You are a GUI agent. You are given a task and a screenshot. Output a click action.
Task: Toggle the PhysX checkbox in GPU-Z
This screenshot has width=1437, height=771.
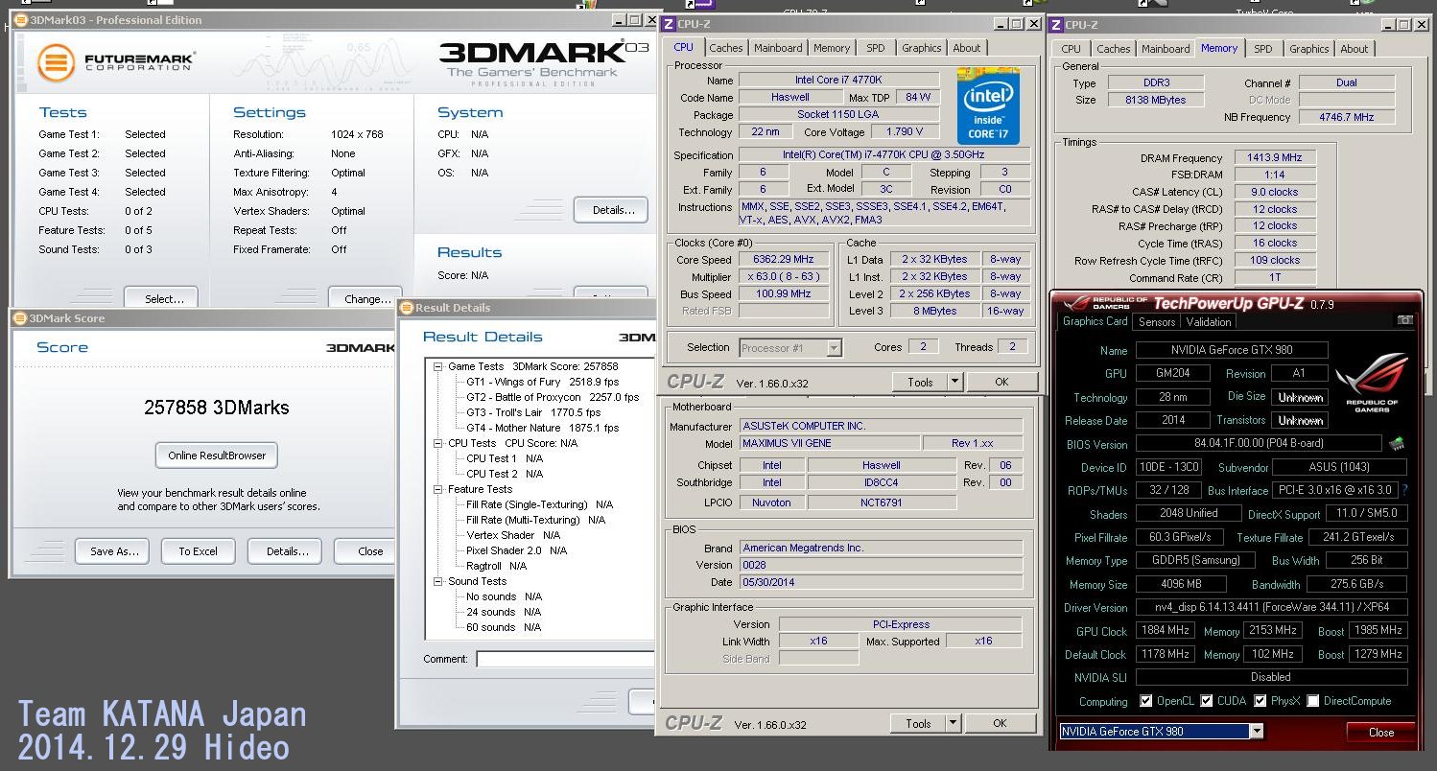[x=1260, y=701]
